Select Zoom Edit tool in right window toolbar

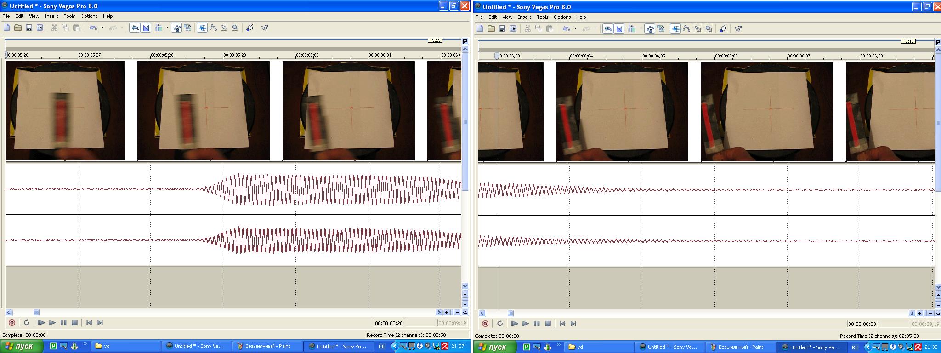point(708,29)
